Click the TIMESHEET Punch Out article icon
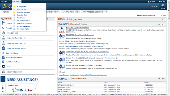This screenshot has height=96, width=170. click(62, 54)
